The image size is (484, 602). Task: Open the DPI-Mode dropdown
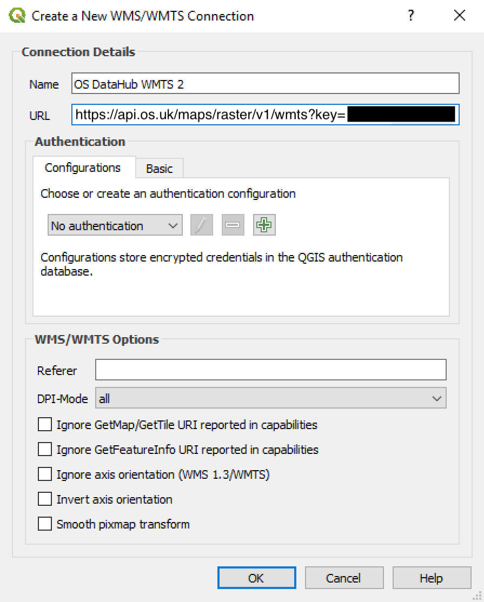point(270,398)
